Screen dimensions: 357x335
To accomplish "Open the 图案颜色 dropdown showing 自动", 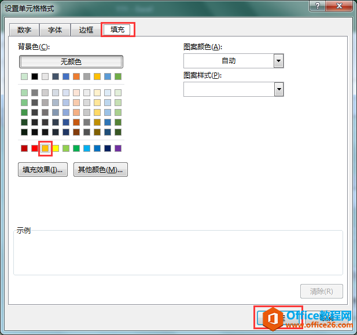I will (x=234, y=61).
